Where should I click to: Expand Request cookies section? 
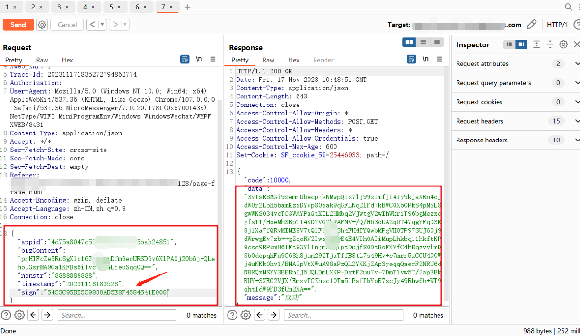[516, 102]
